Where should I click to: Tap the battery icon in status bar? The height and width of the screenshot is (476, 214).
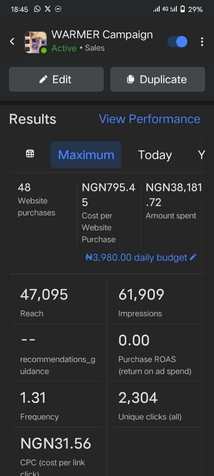click(182, 9)
